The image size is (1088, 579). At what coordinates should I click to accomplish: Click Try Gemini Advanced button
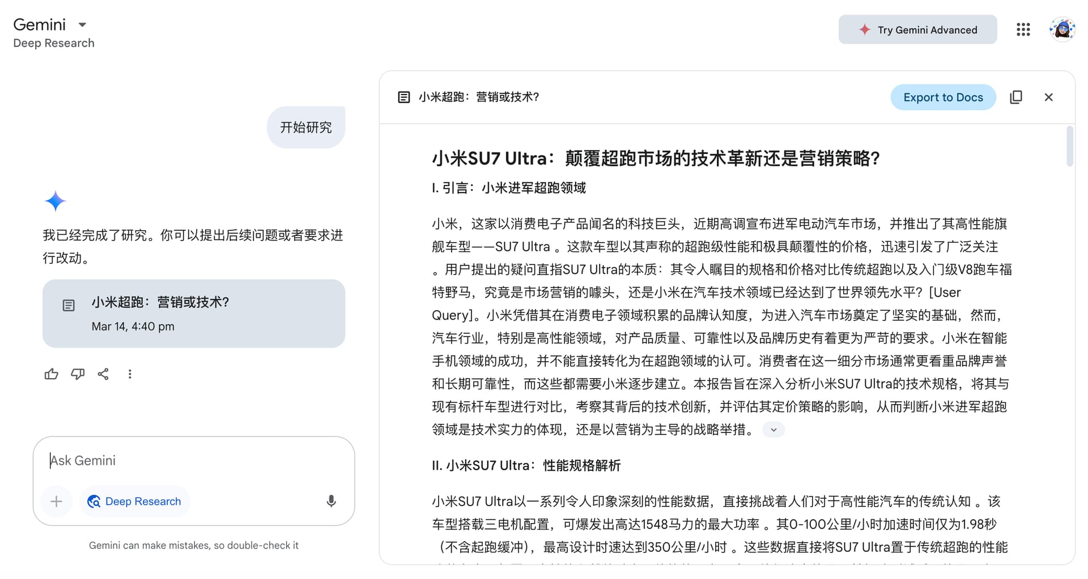click(917, 29)
